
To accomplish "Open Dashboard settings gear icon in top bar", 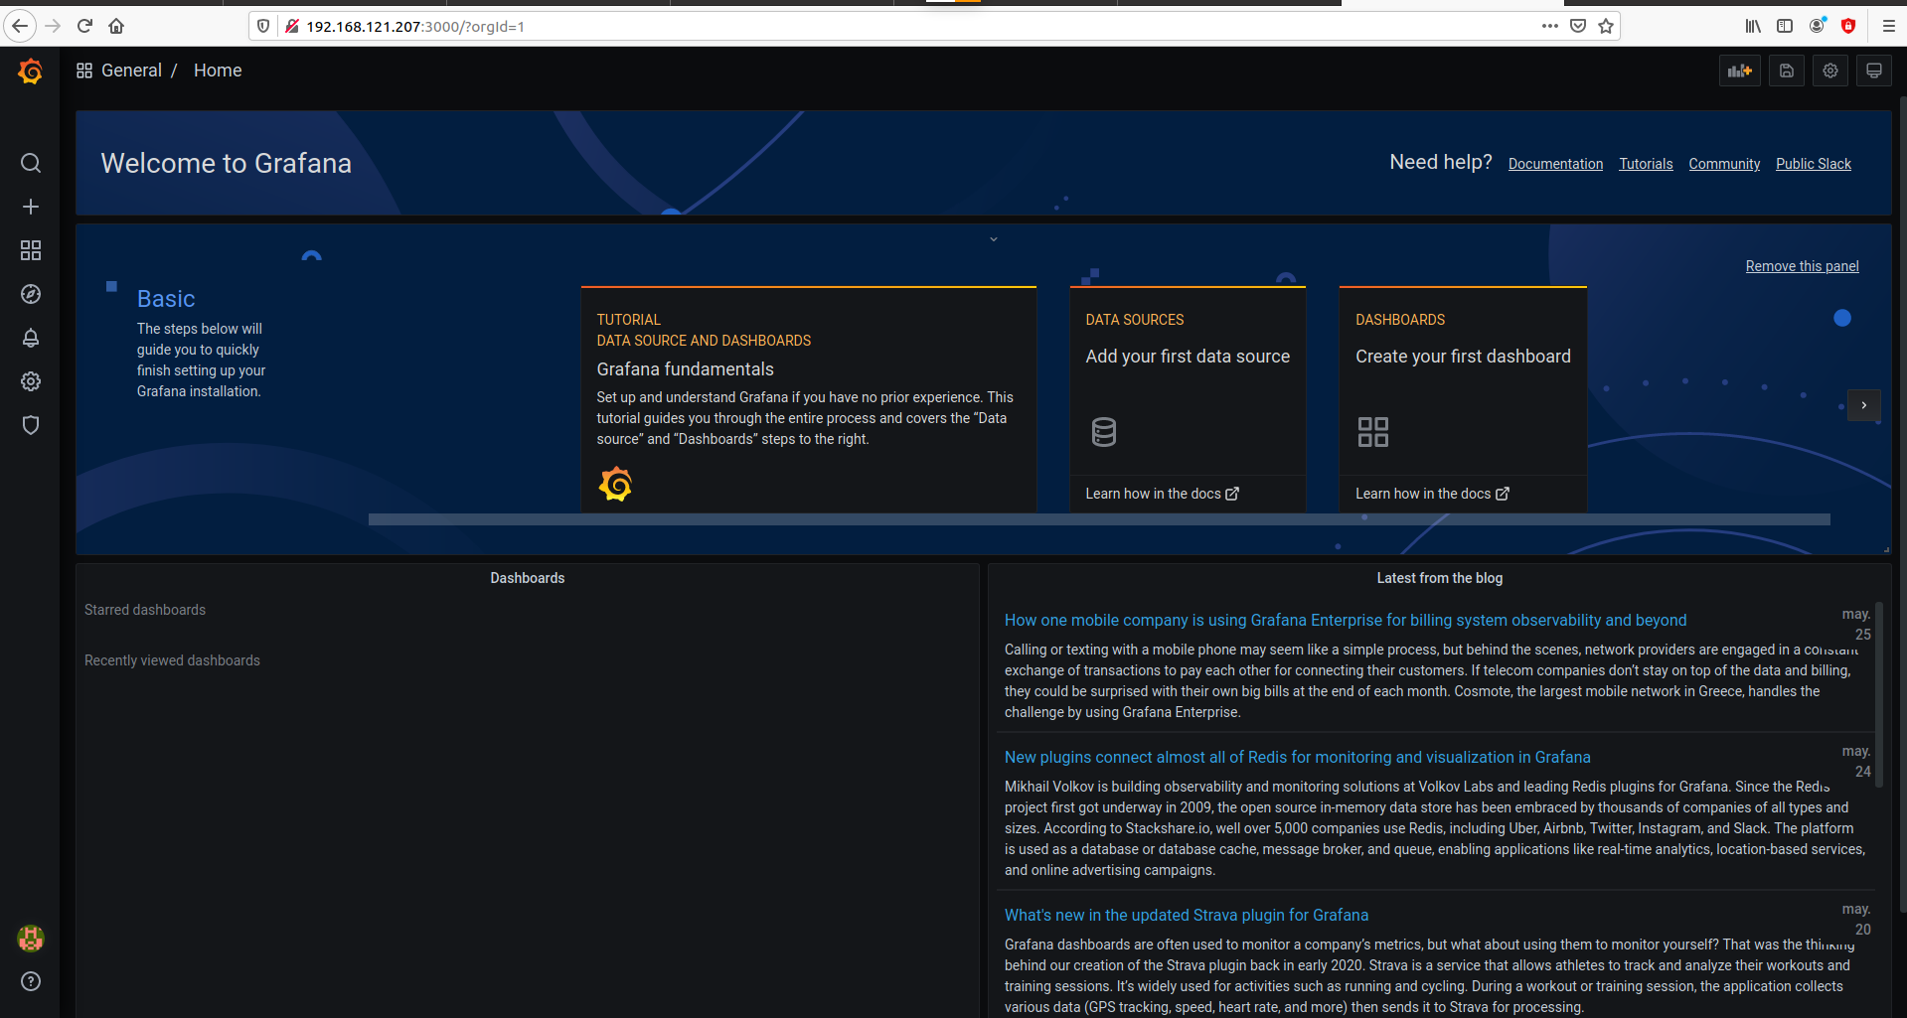I will pos(1830,71).
